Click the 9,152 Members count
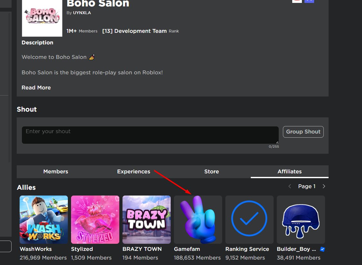Viewport: 362px width, 265px height. tap(245, 258)
